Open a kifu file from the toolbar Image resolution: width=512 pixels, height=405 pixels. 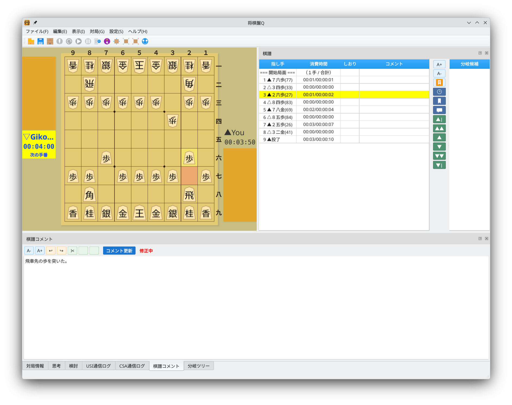(x=31, y=41)
